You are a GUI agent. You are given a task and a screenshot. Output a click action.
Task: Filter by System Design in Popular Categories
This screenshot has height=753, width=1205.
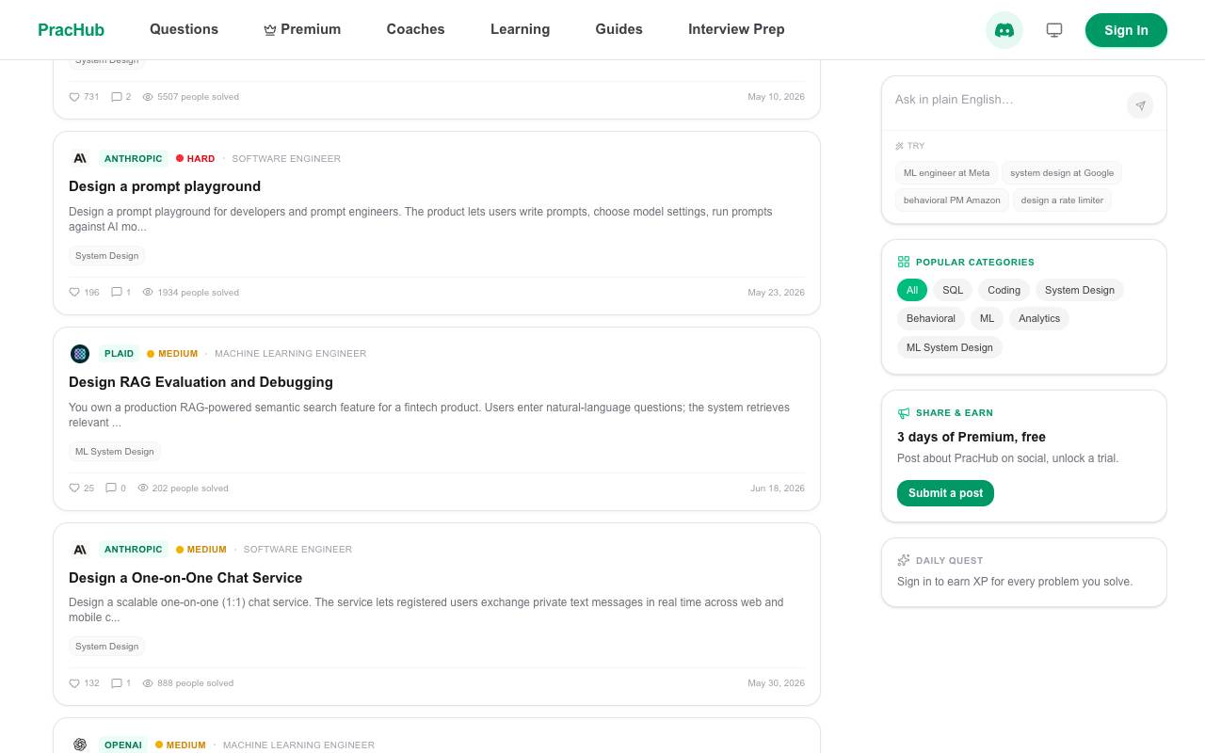point(1080,290)
